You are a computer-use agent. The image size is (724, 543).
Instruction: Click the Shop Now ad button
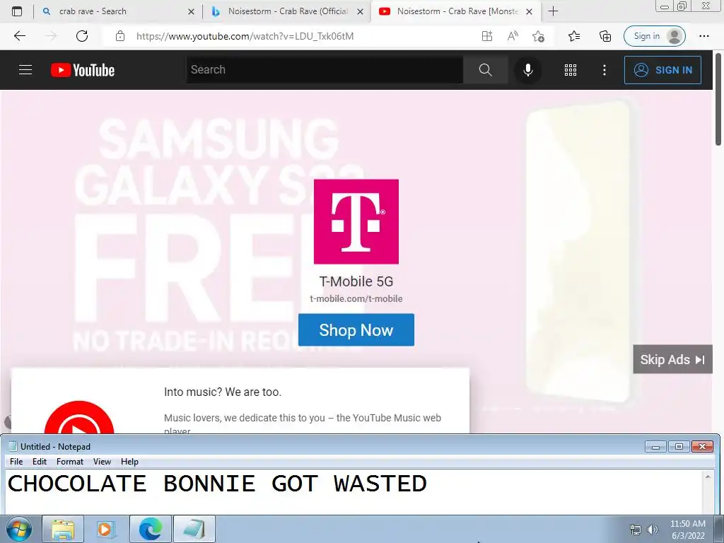(x=356, y=329)
